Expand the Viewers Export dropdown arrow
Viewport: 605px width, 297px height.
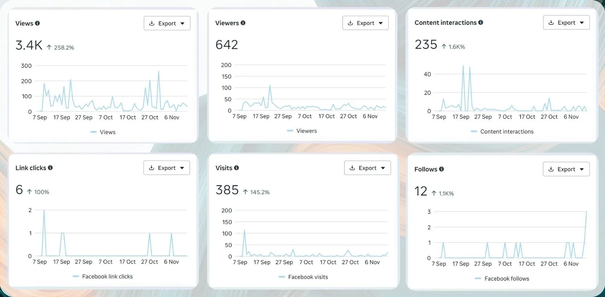381,23
